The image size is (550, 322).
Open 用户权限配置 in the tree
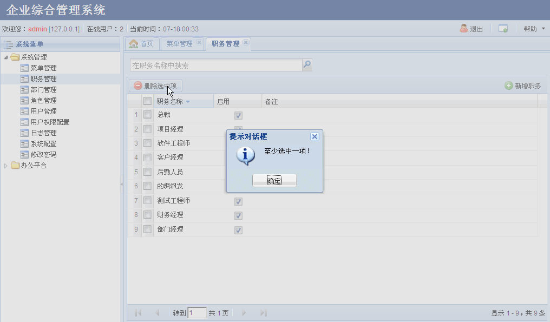tap(50, 122)
